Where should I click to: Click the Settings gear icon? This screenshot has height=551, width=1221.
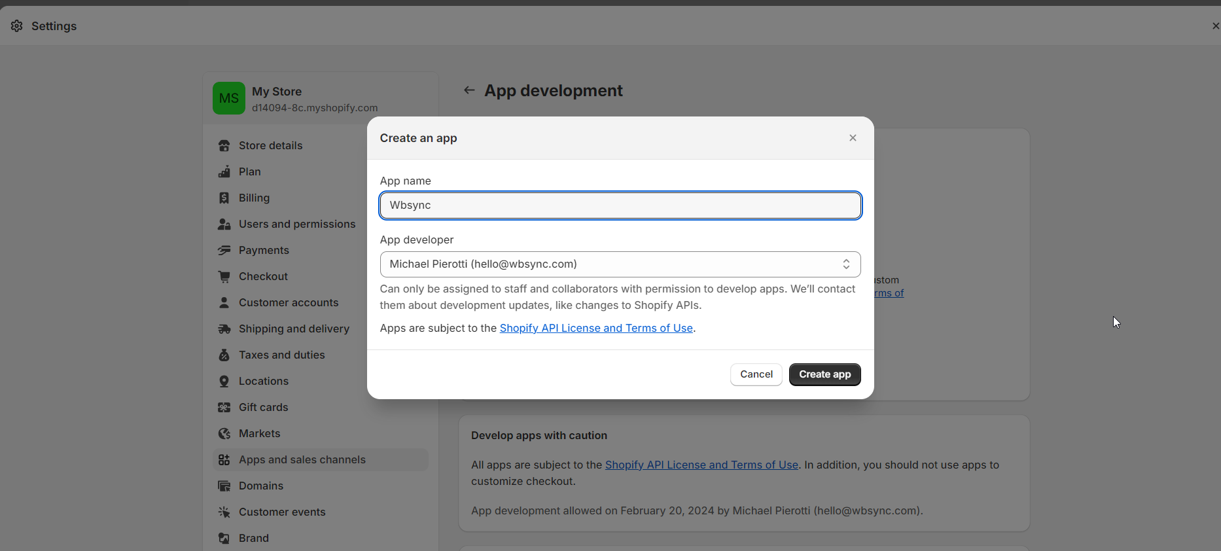pyautogui.click(x=17, y=26)
